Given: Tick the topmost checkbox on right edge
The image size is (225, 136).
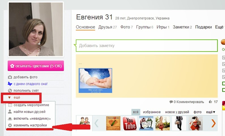Looking at the screenshot, I should point(224,57).
